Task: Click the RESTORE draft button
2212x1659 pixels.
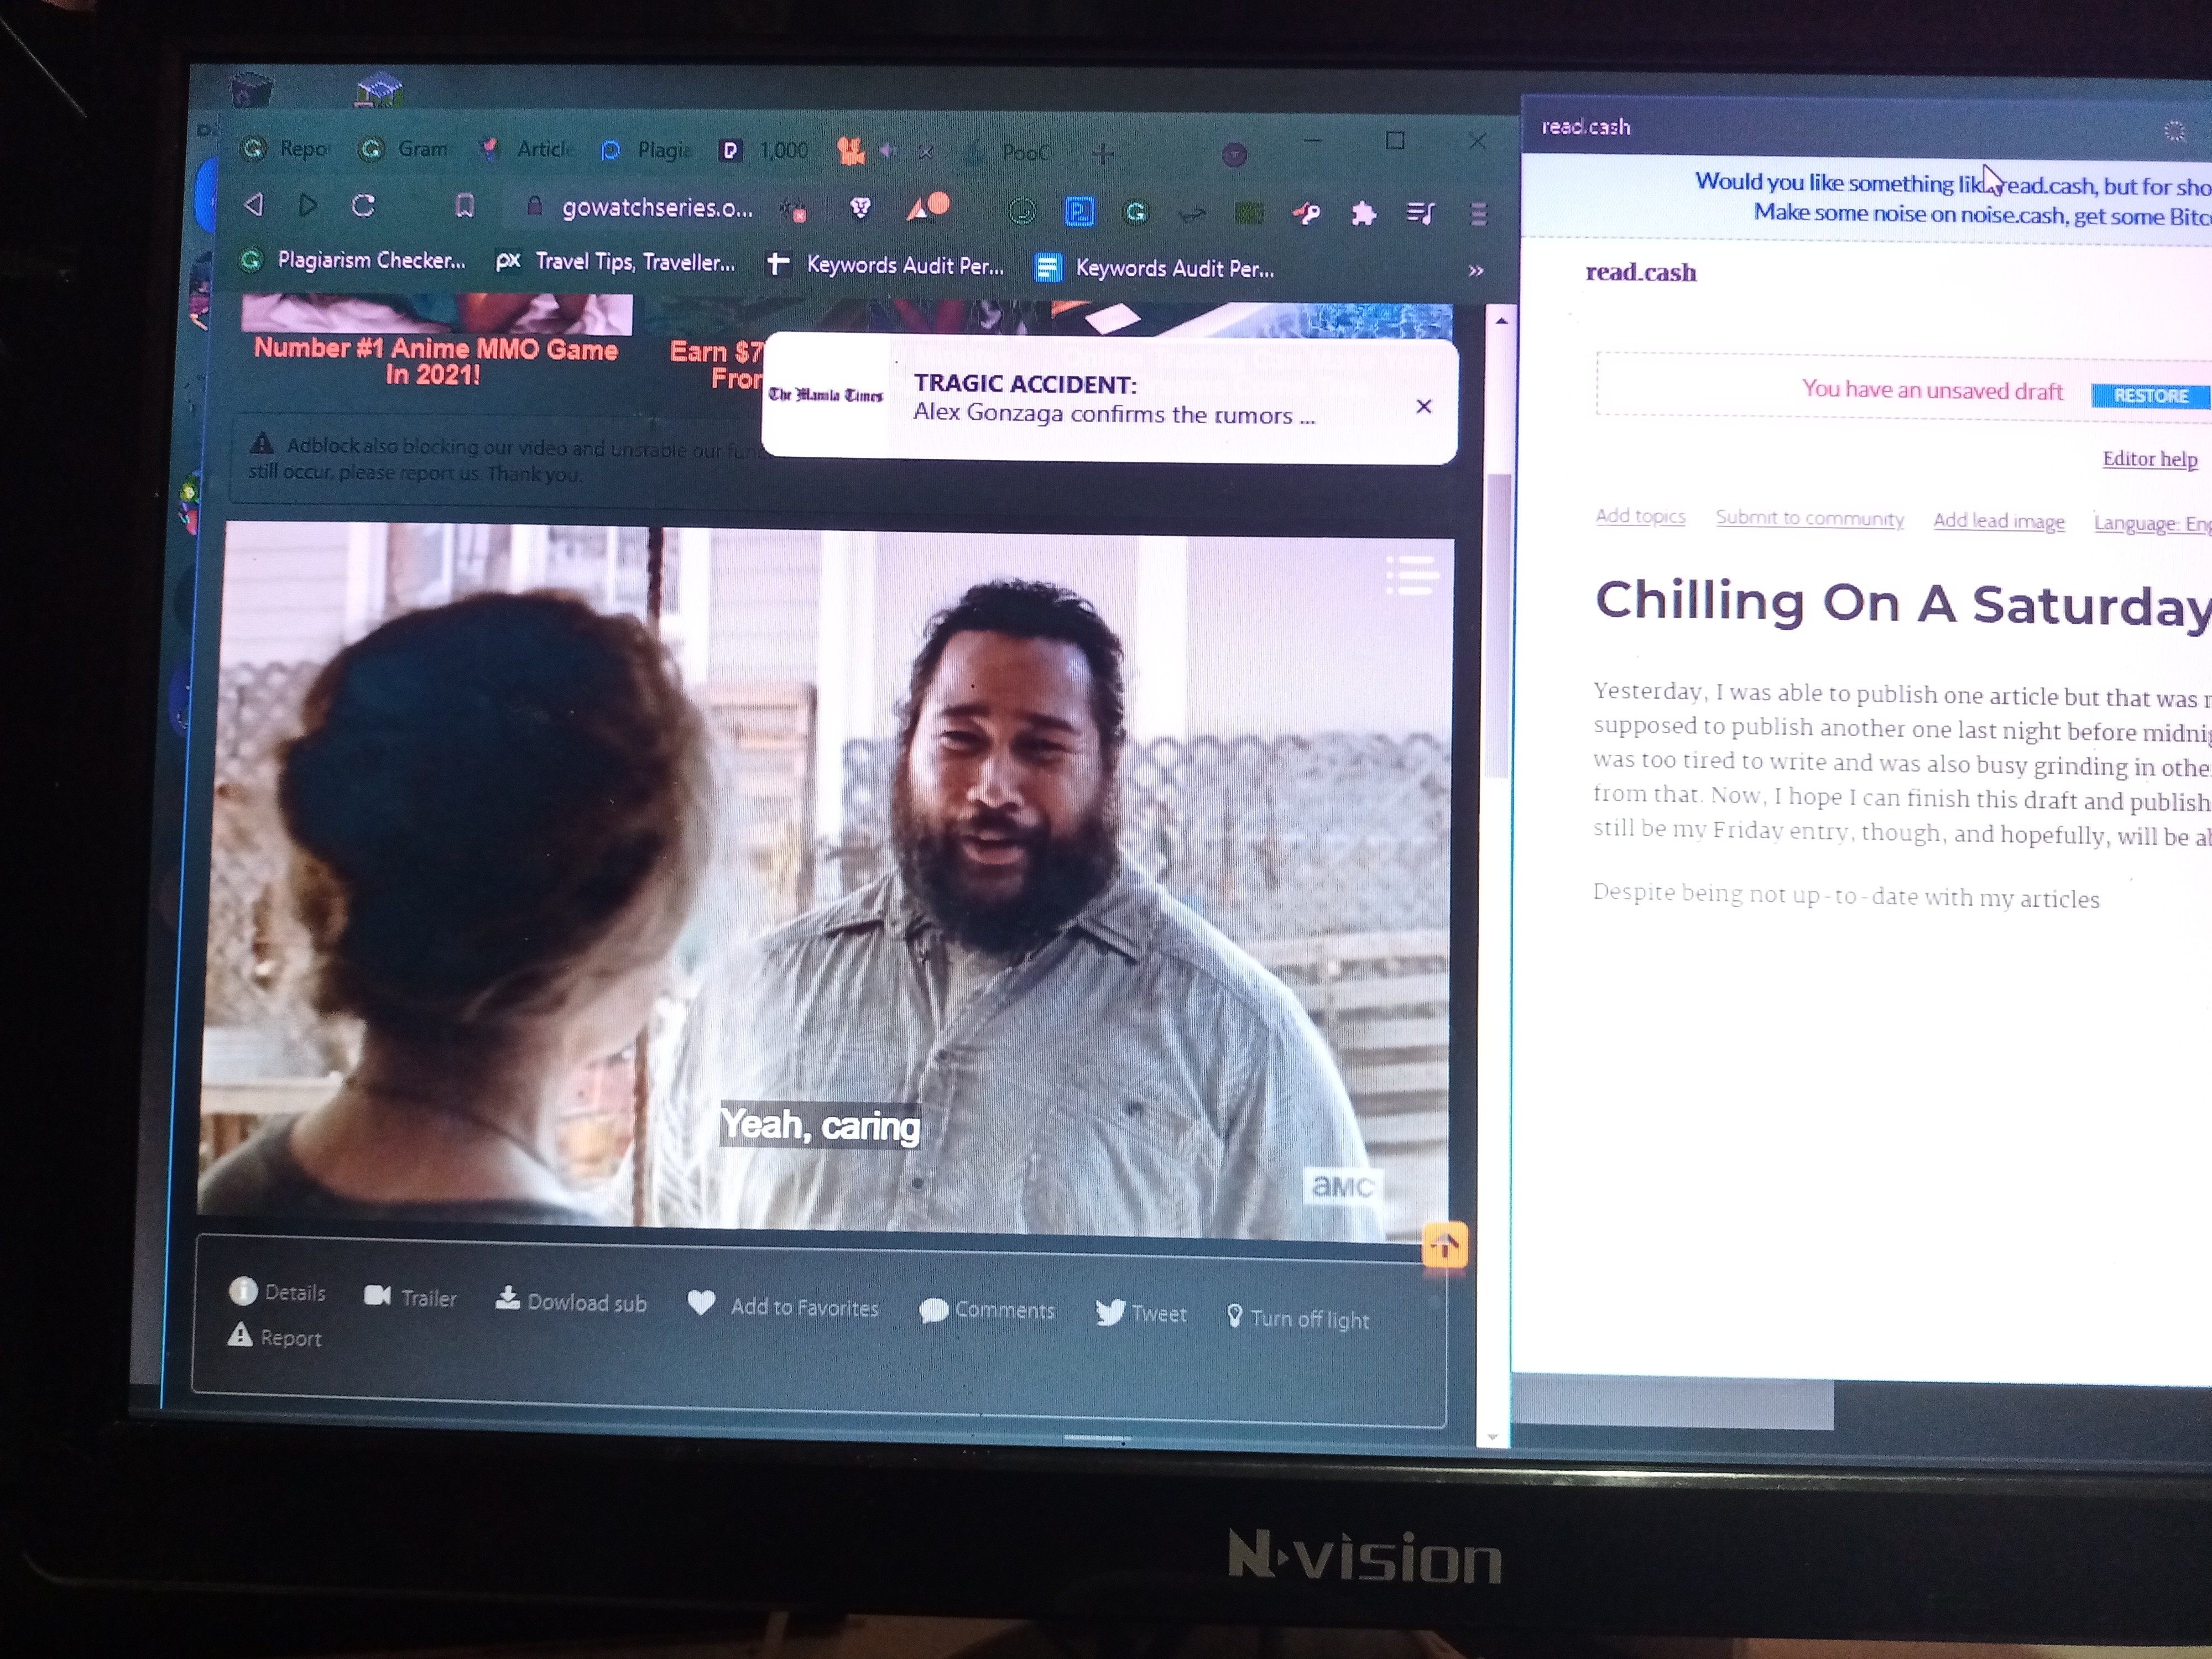Action: 2150,396
